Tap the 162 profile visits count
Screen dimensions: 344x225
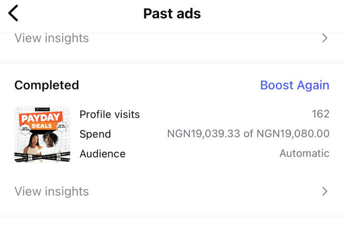click(320, 114)
